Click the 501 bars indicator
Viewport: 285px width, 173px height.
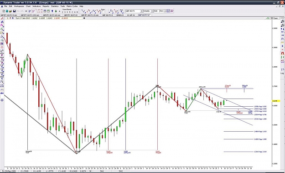pos(275,18)
